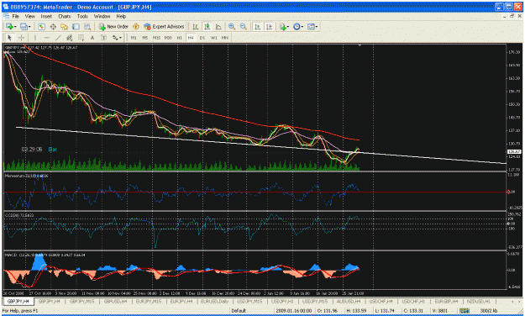
Task: Open the Navigator panel icon
Action: click(x=64, y=26)
